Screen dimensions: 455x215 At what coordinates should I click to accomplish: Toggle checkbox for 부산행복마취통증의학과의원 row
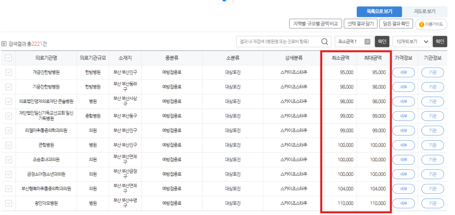click(8, 189)
